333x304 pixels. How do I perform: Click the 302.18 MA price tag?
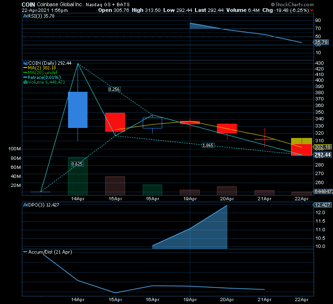point(322,147)
